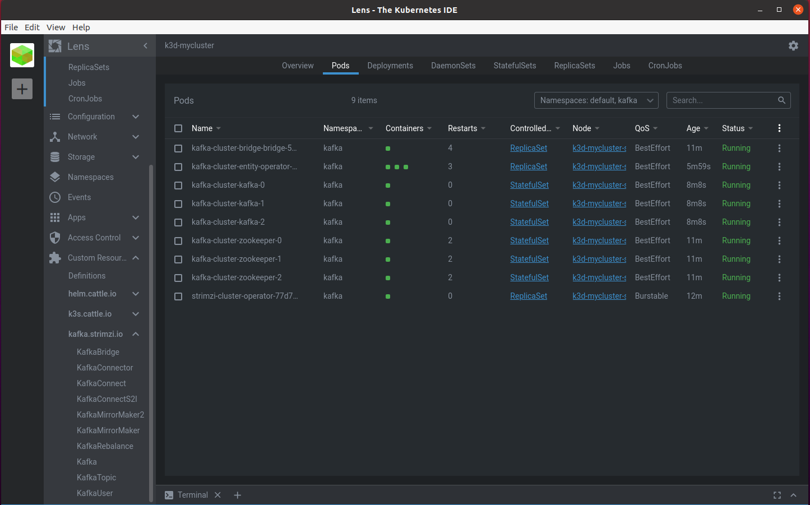The image size is (810, 505).
Task: Expand the Apps section chevron
Action: click(x=136, y=217)
